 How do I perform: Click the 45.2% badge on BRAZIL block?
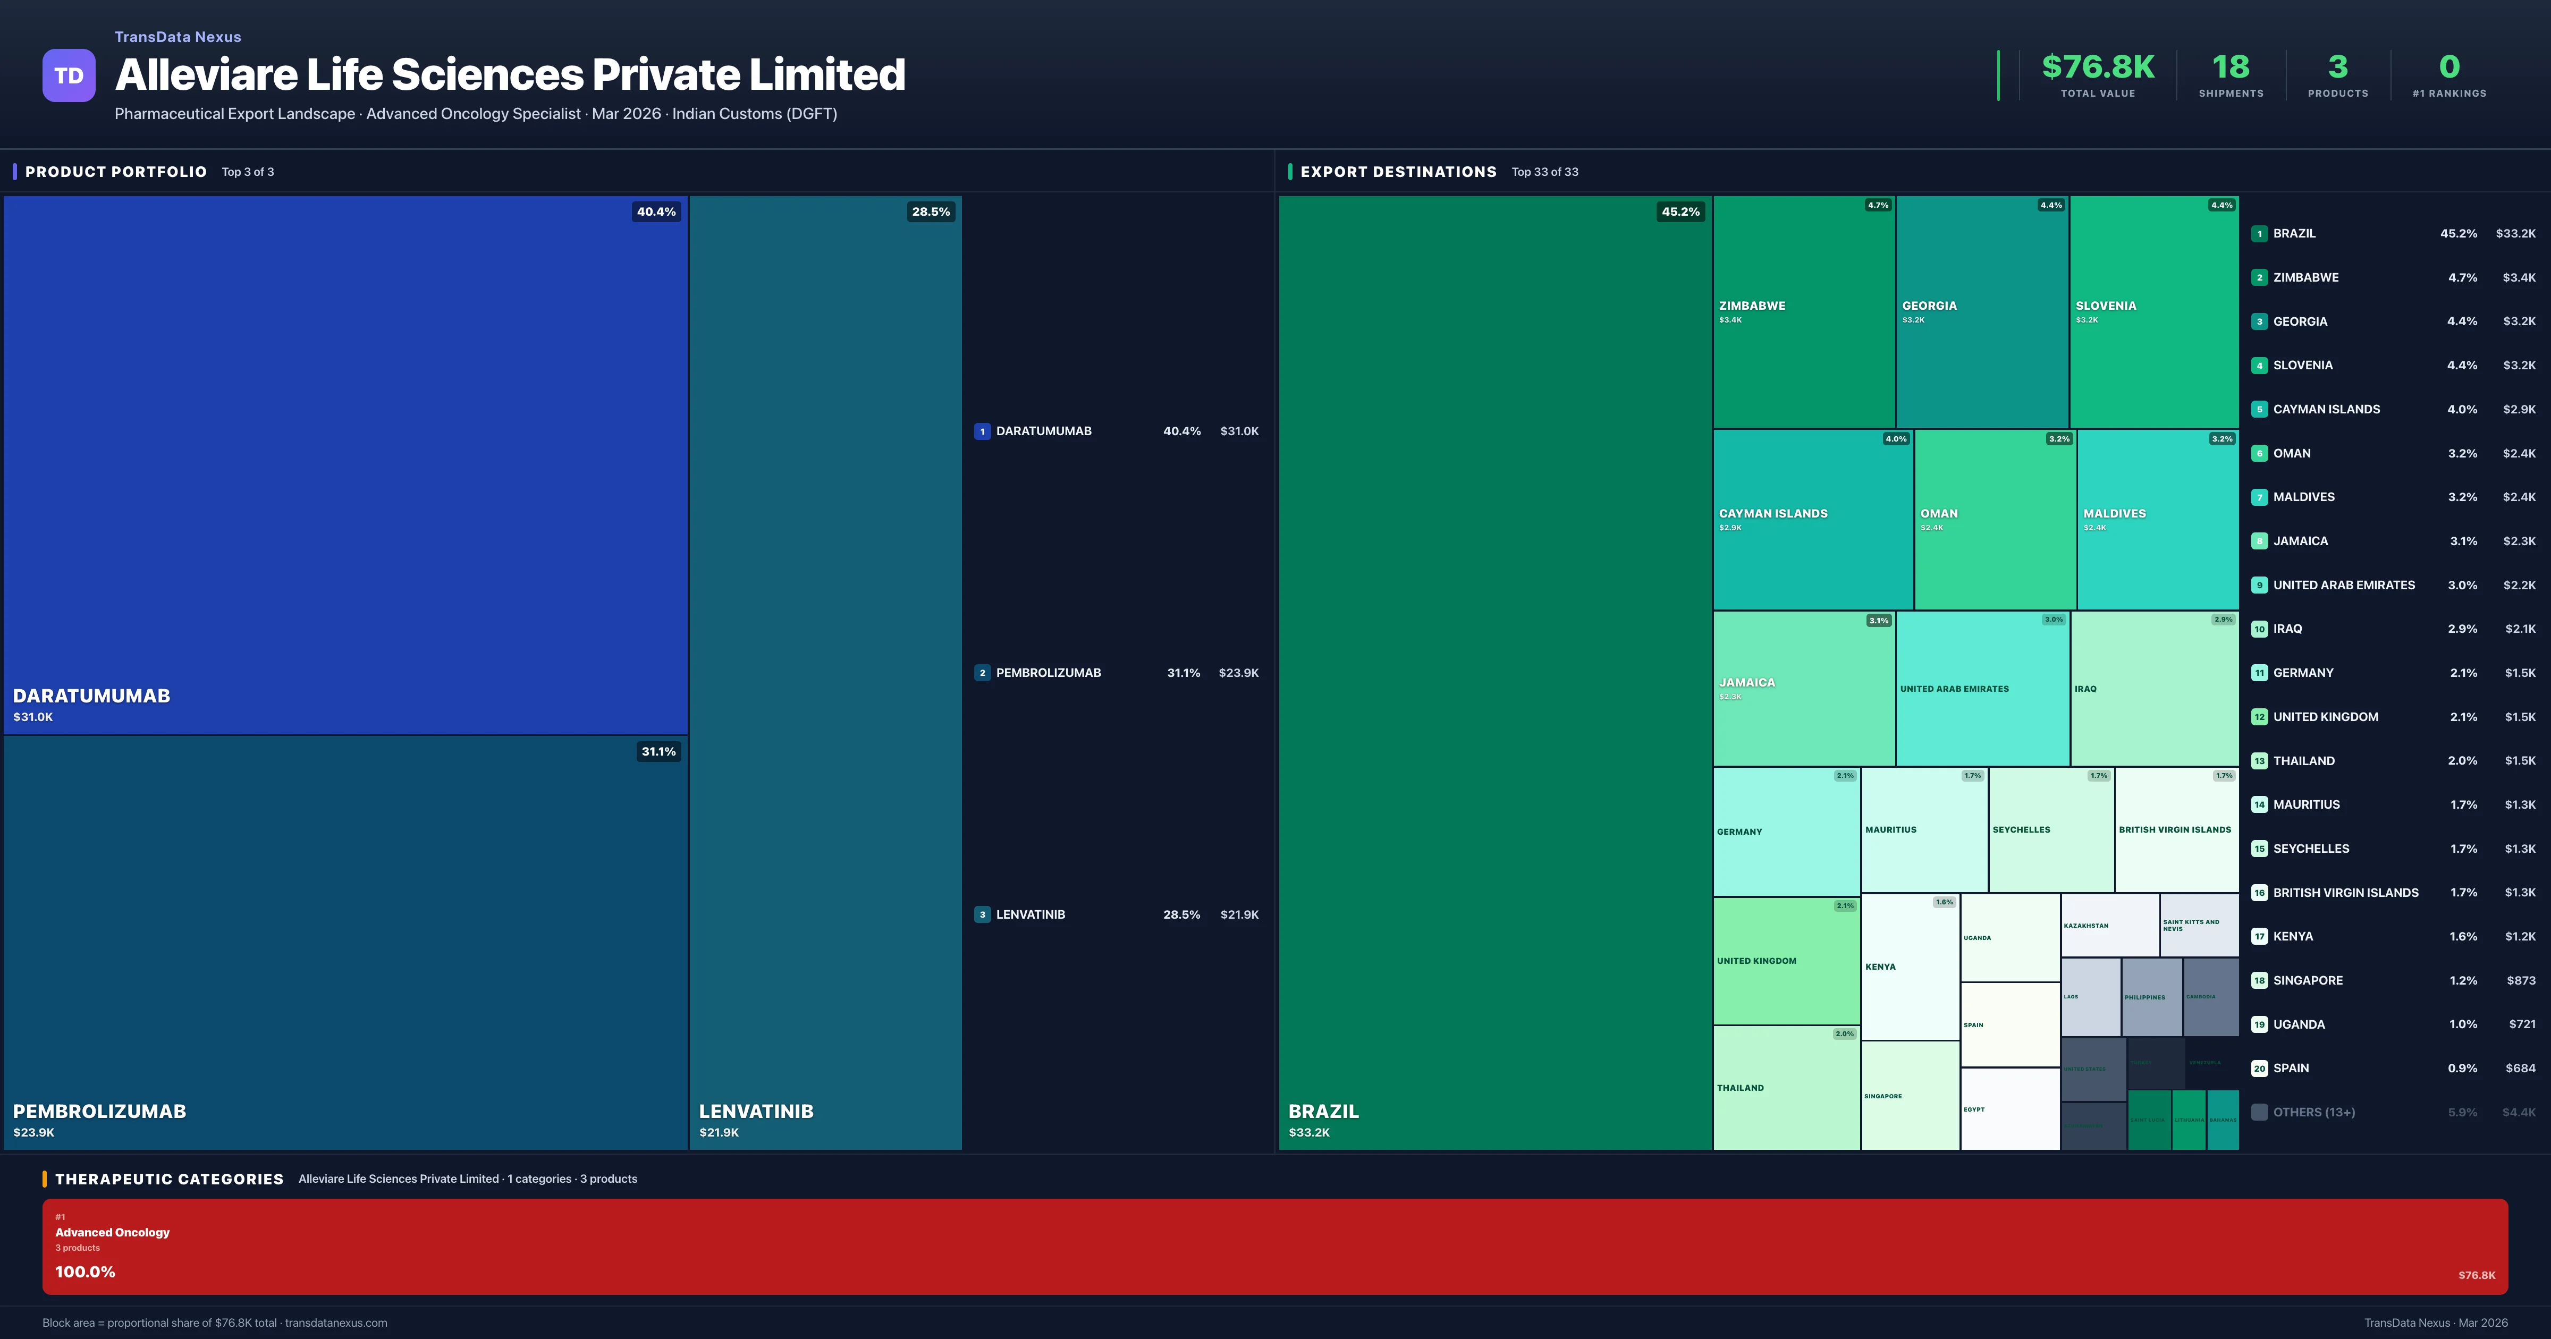(1680, 212)
